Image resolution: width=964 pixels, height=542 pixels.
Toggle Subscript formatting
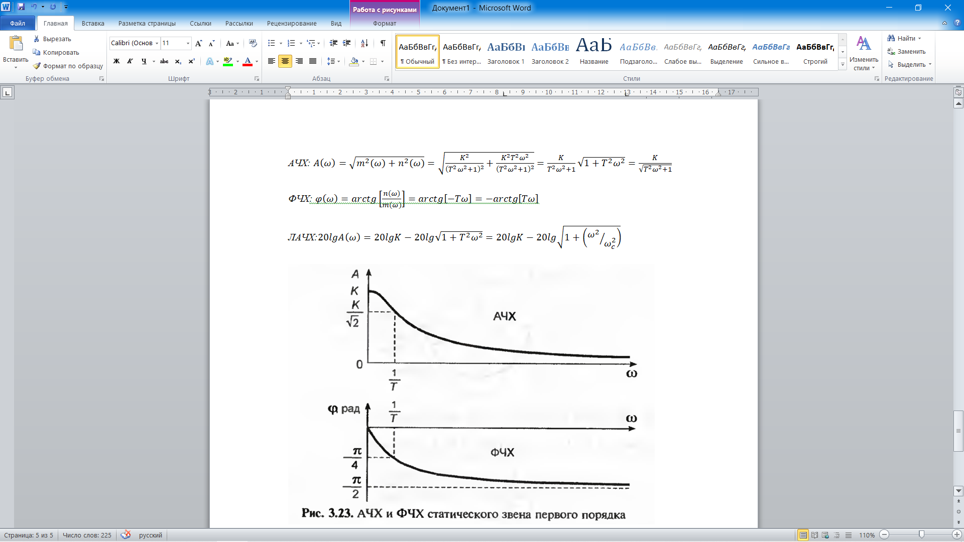click(178, 61)
